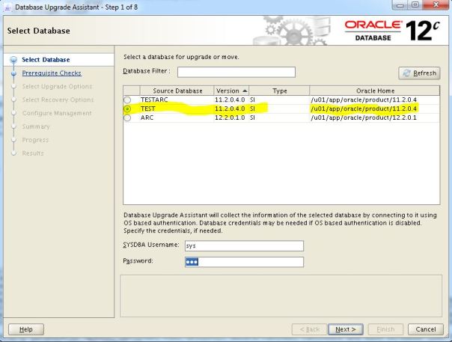Open Help for the upgrade assistant
452x342 pixels.
25,329
